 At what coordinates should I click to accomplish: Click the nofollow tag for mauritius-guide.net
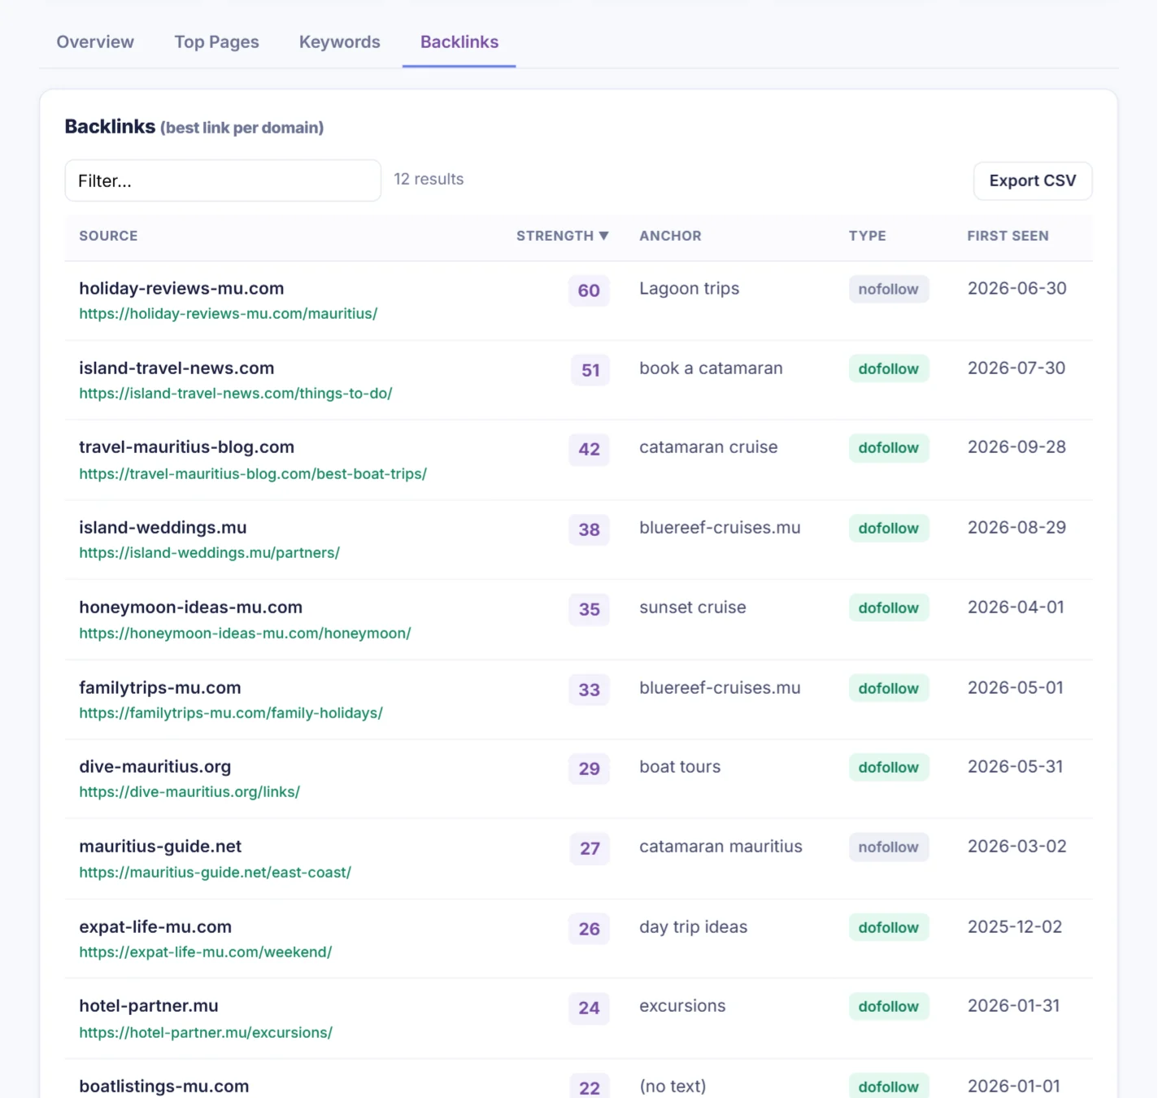pyautogui.click(x=888, y=847)
